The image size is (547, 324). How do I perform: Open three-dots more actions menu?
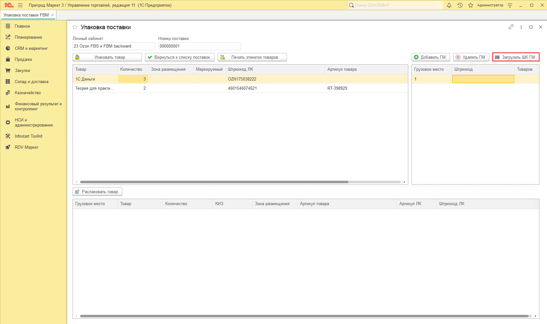point(521,27)
